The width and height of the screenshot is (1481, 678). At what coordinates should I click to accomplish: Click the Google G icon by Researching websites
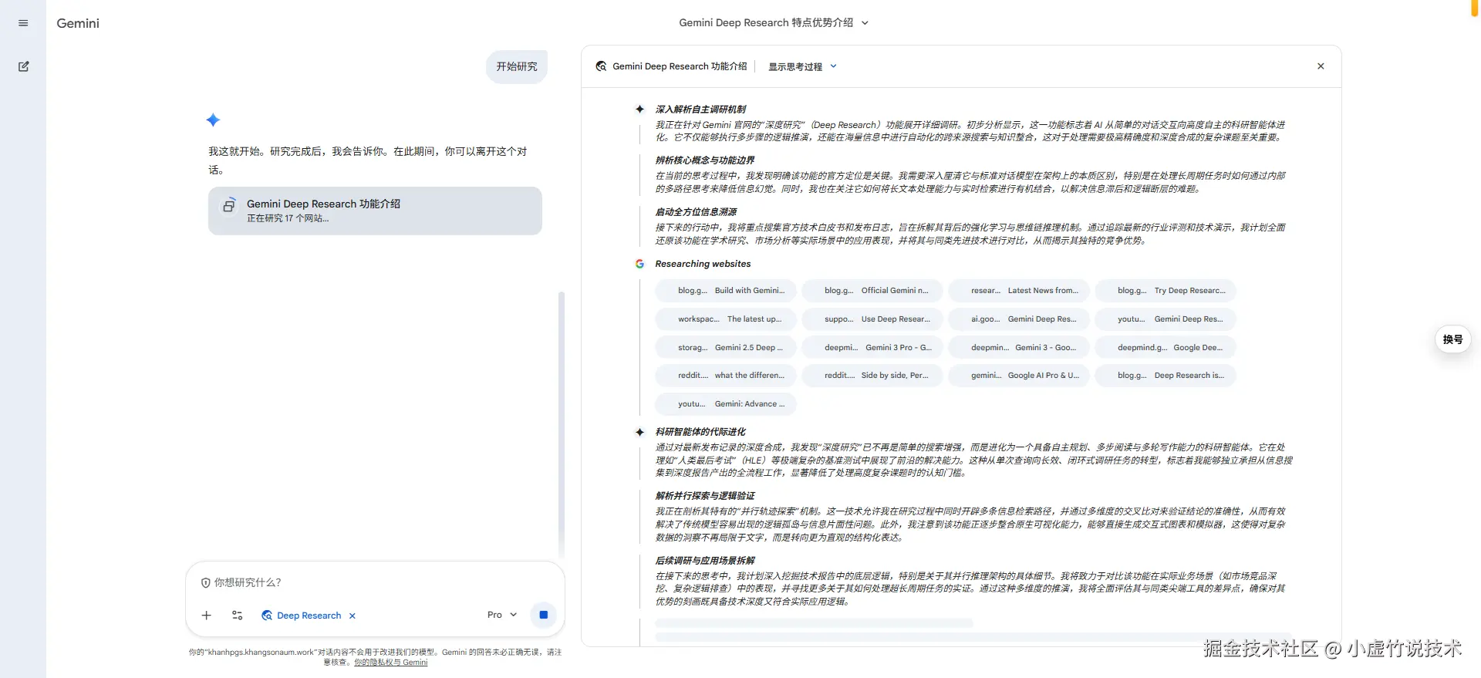click(x=639, y=264)
